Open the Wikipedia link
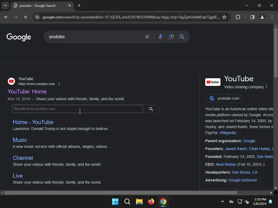 point(228,133)
